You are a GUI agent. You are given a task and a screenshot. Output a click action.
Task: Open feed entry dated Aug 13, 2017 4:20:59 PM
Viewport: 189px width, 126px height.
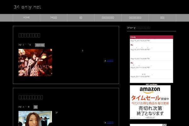(152, 56)
